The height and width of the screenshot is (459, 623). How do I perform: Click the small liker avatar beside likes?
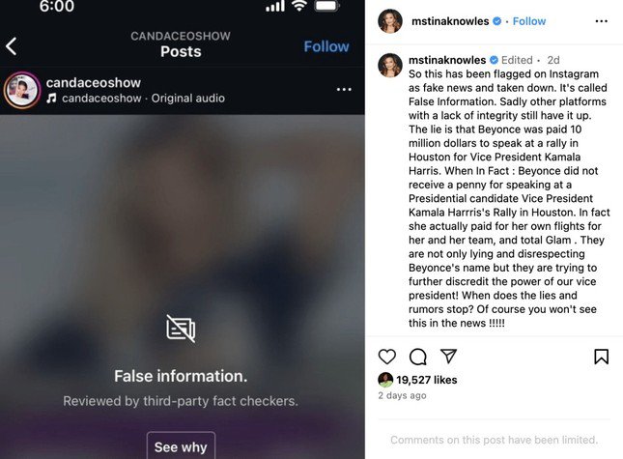click(385, 380)
